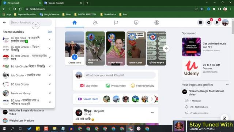
Task: Click What's on your mind box
Action: [x=120, y=75]
